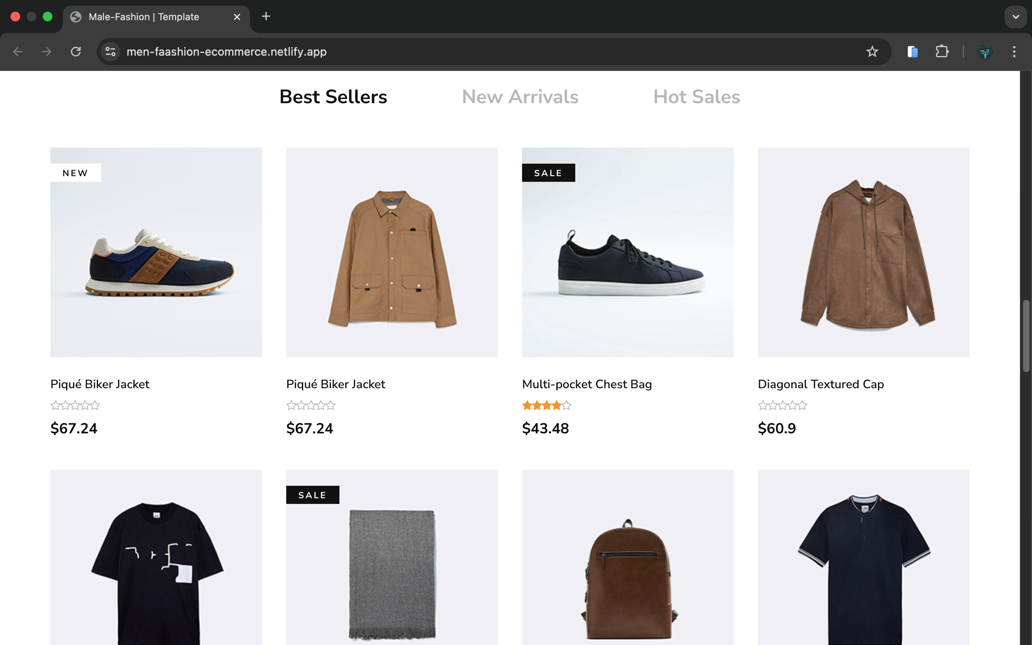Open the black graphic t-shirt image

156,557
